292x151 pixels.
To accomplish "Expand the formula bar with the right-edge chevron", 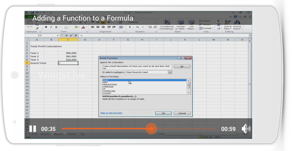I will (251, 35).
